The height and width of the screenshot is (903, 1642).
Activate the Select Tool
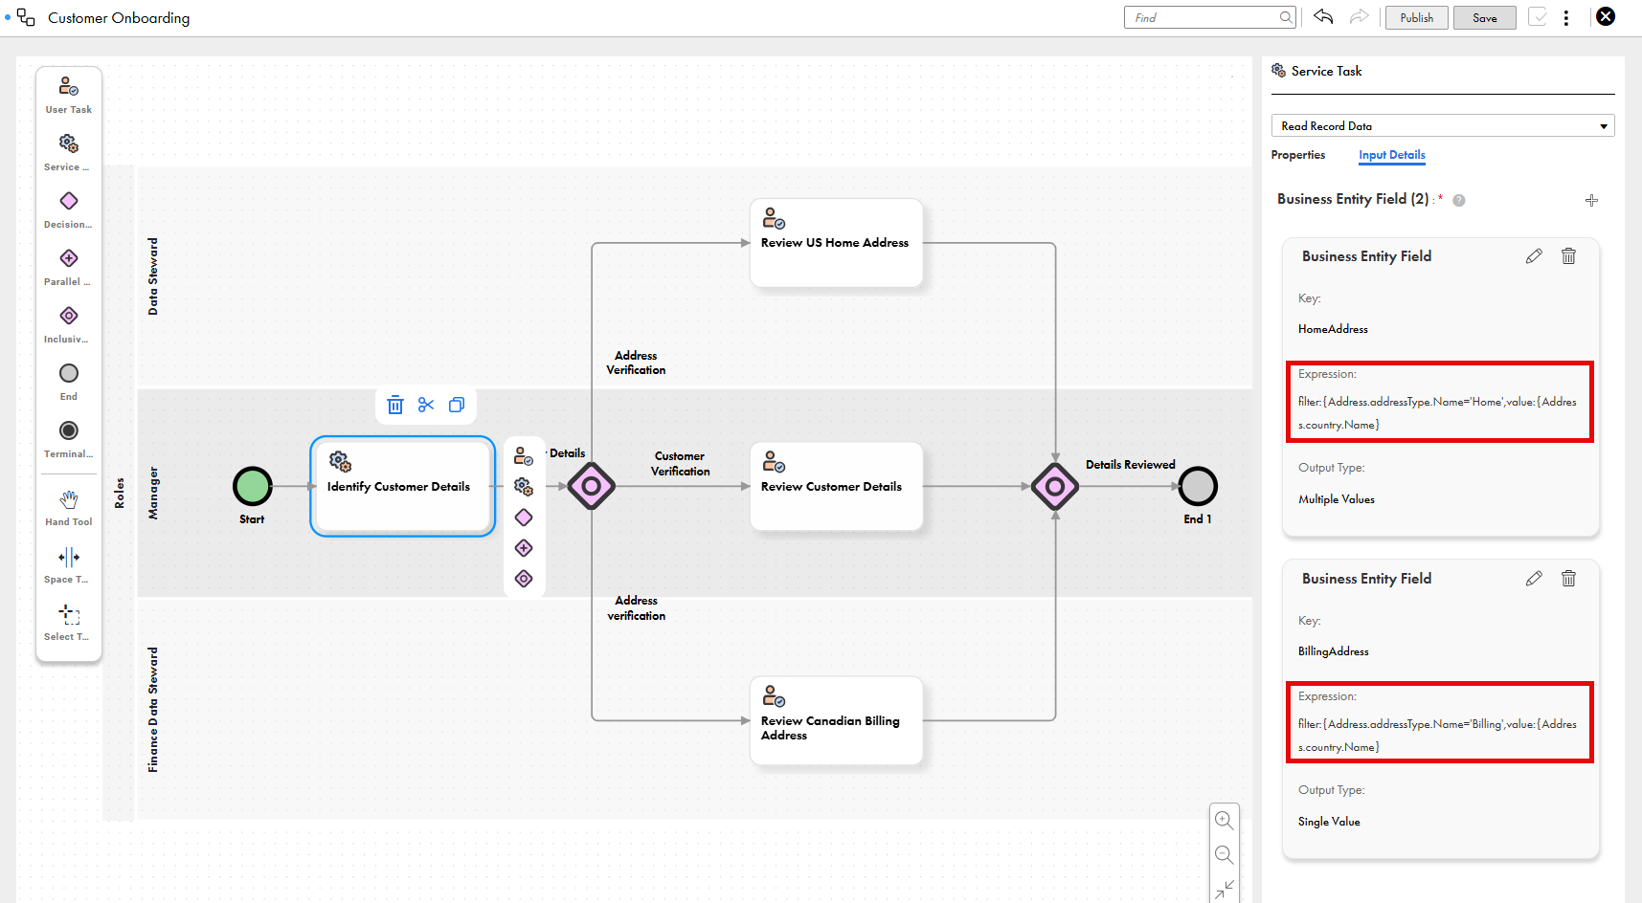click(69, 623)
